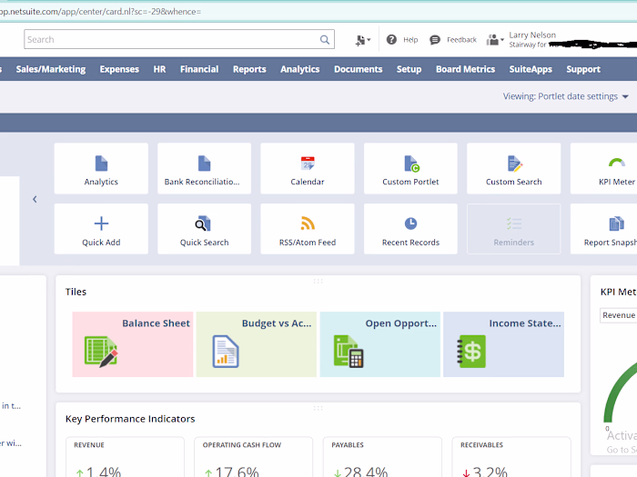Open the HR menu
Image resolution: width=637 pixels, height=477 pixels.
click(159, 69)
